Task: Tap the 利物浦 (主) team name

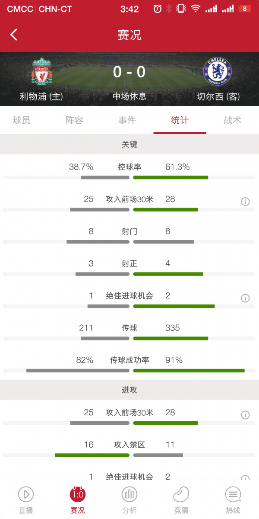Action: coord(41,96)
